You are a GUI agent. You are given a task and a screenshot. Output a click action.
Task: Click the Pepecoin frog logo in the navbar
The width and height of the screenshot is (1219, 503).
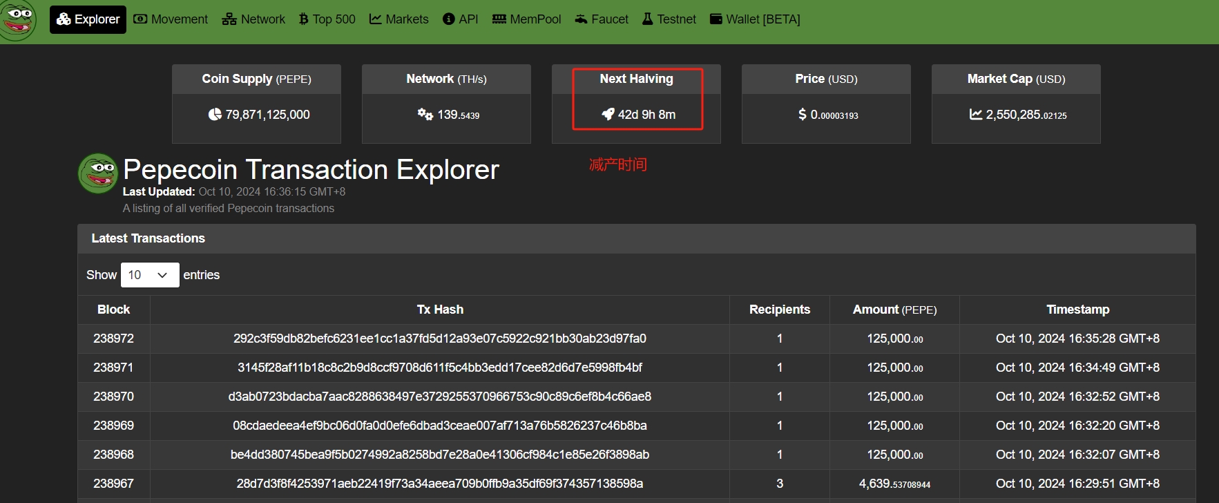click(18, 19)
